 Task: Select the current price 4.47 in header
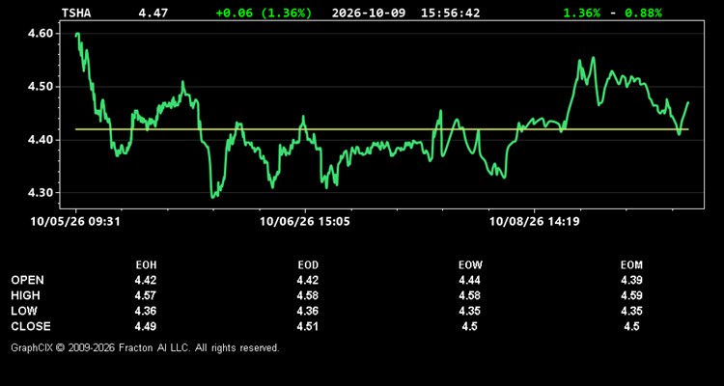(153, 13)
